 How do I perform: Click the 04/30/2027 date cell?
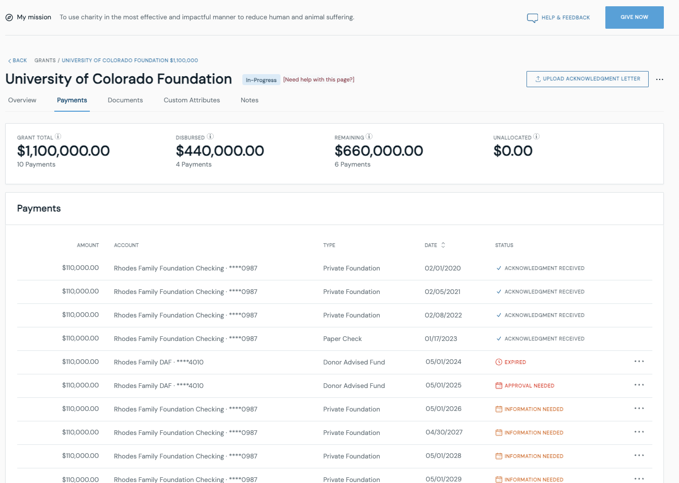point(444,432)
